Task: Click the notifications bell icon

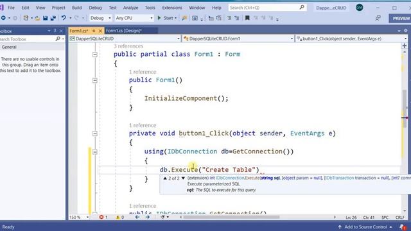Action: [403, 227]
